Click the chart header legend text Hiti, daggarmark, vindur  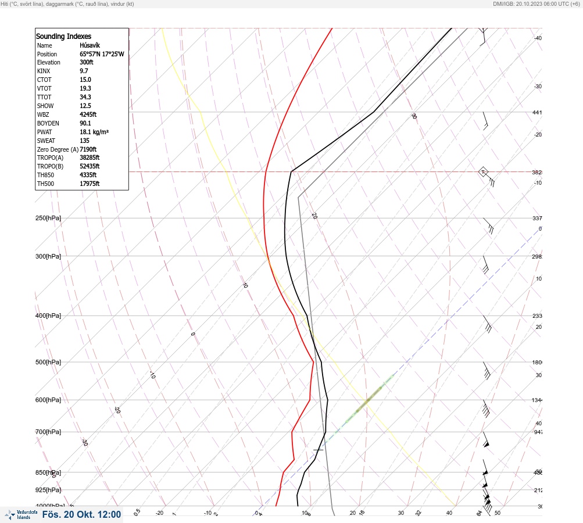point(67,4)
